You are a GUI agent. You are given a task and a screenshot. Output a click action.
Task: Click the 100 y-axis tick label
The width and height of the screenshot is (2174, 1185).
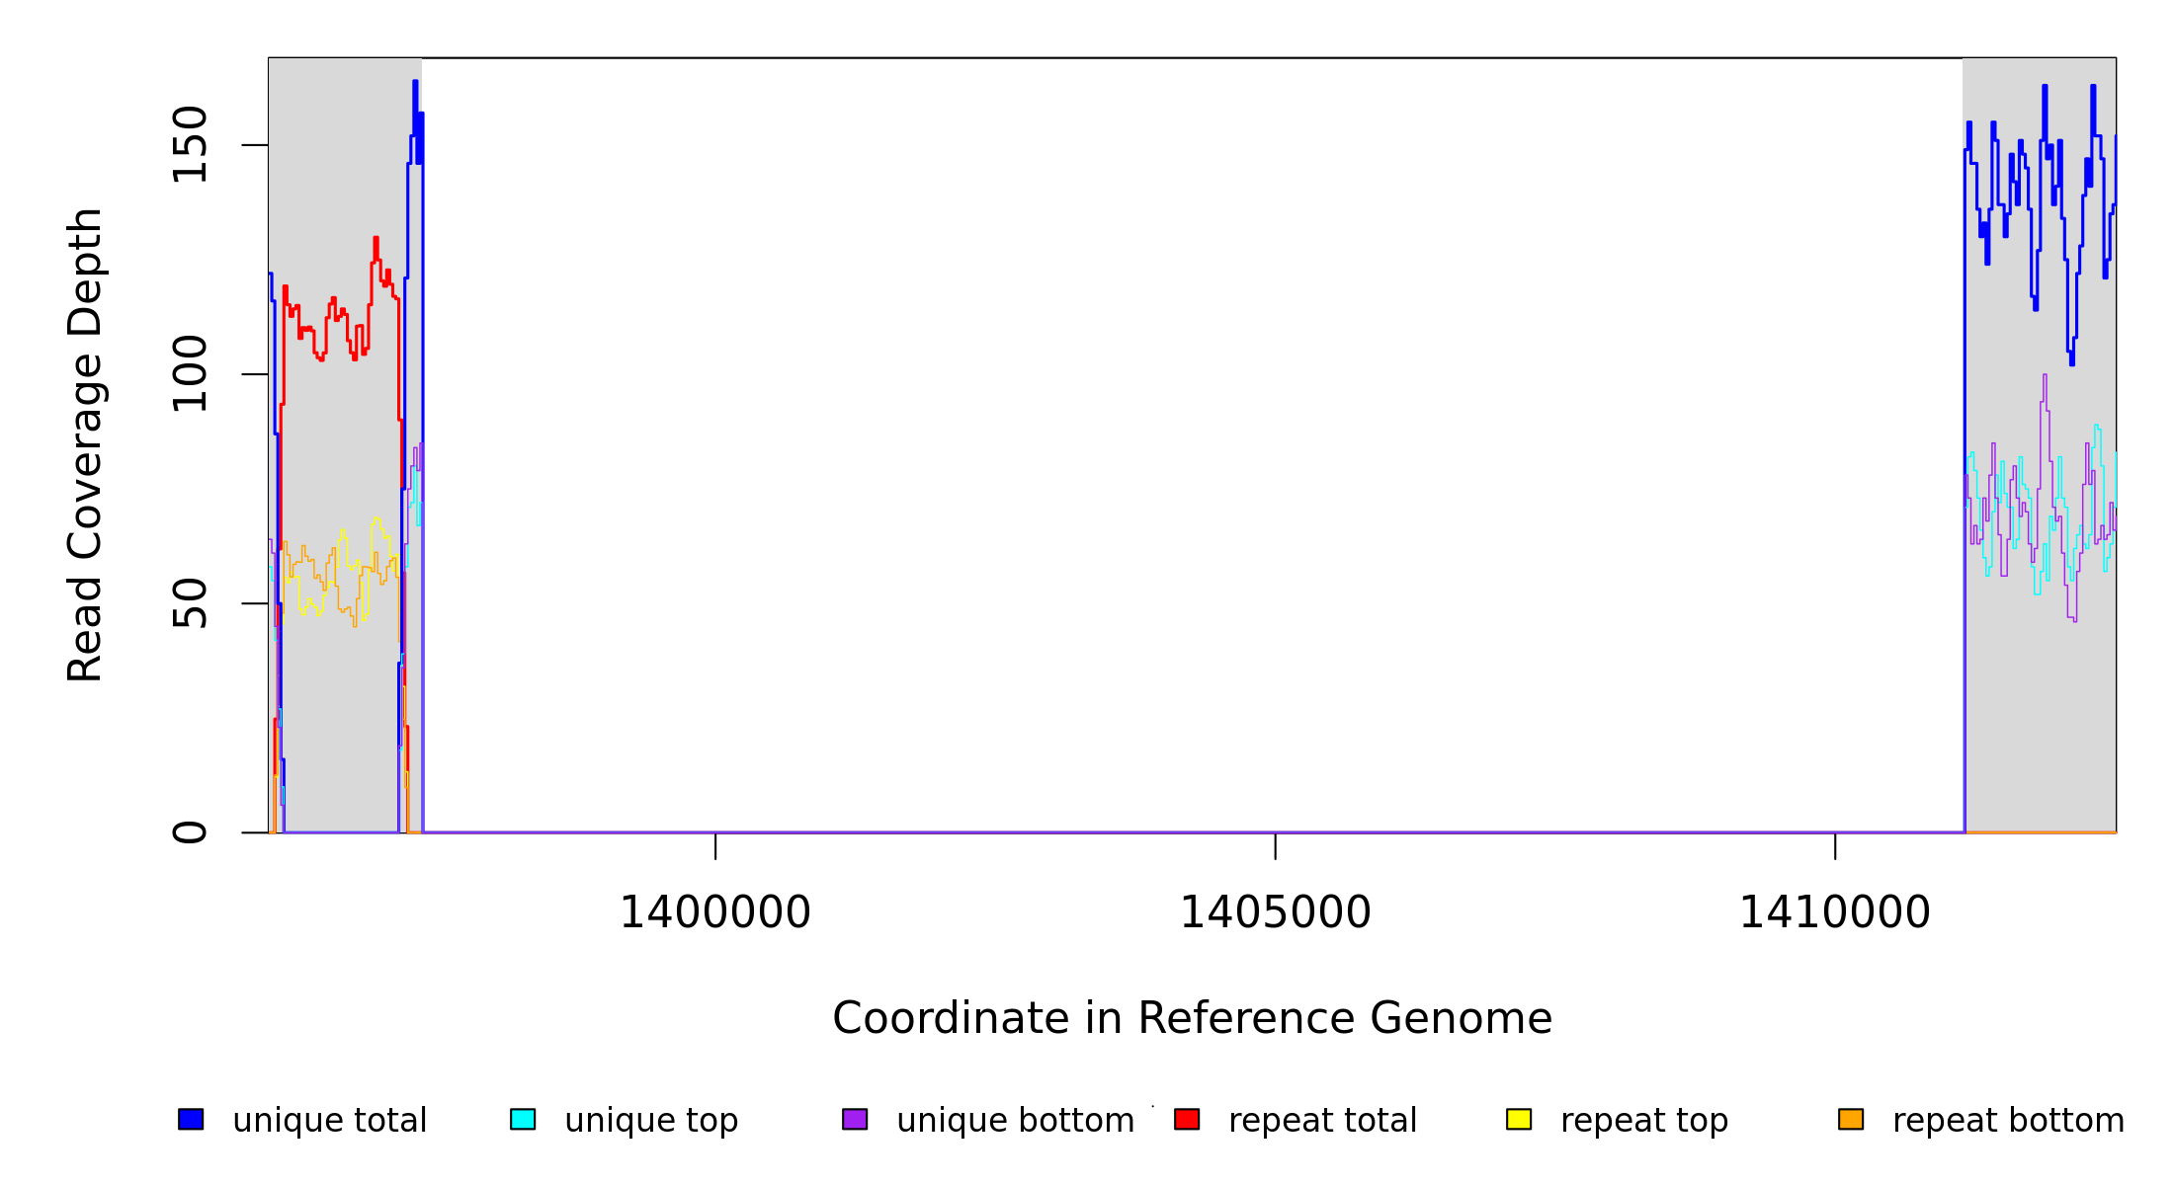coord(190,374)
